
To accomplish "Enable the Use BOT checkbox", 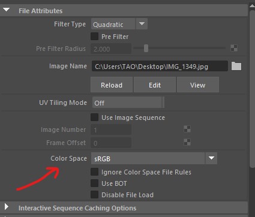I will pos(94,183).
